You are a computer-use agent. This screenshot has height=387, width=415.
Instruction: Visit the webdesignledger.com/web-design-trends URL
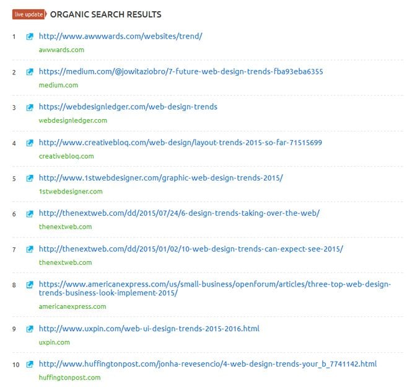tap(128, 107)
